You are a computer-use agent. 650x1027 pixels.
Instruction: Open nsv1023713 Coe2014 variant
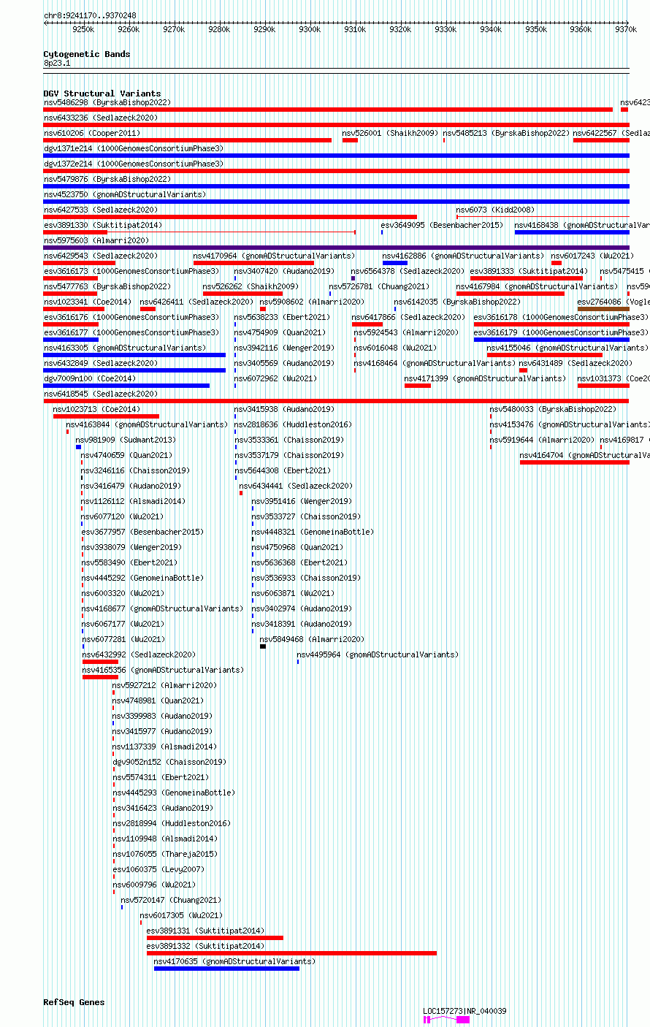click(x=97, y=409)
